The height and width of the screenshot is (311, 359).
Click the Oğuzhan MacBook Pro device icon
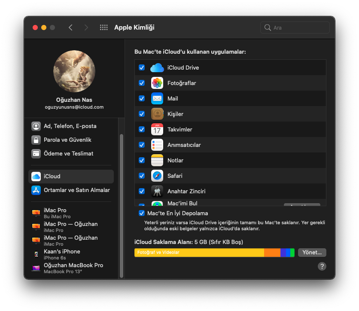[x=36, y=268]
